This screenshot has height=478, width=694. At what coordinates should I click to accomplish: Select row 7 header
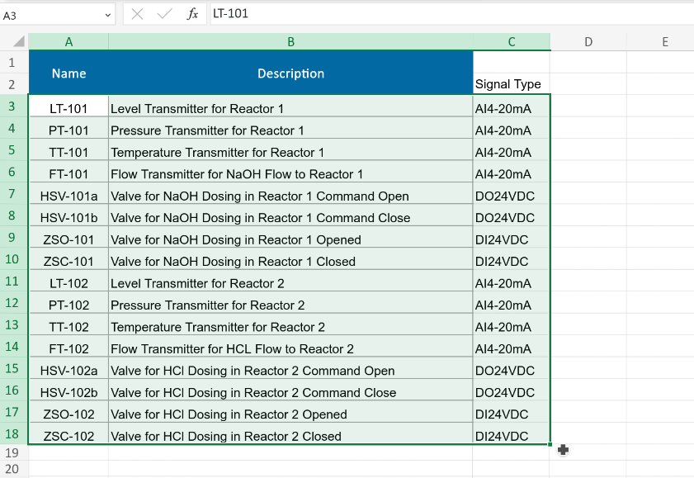tap(12, 194)
